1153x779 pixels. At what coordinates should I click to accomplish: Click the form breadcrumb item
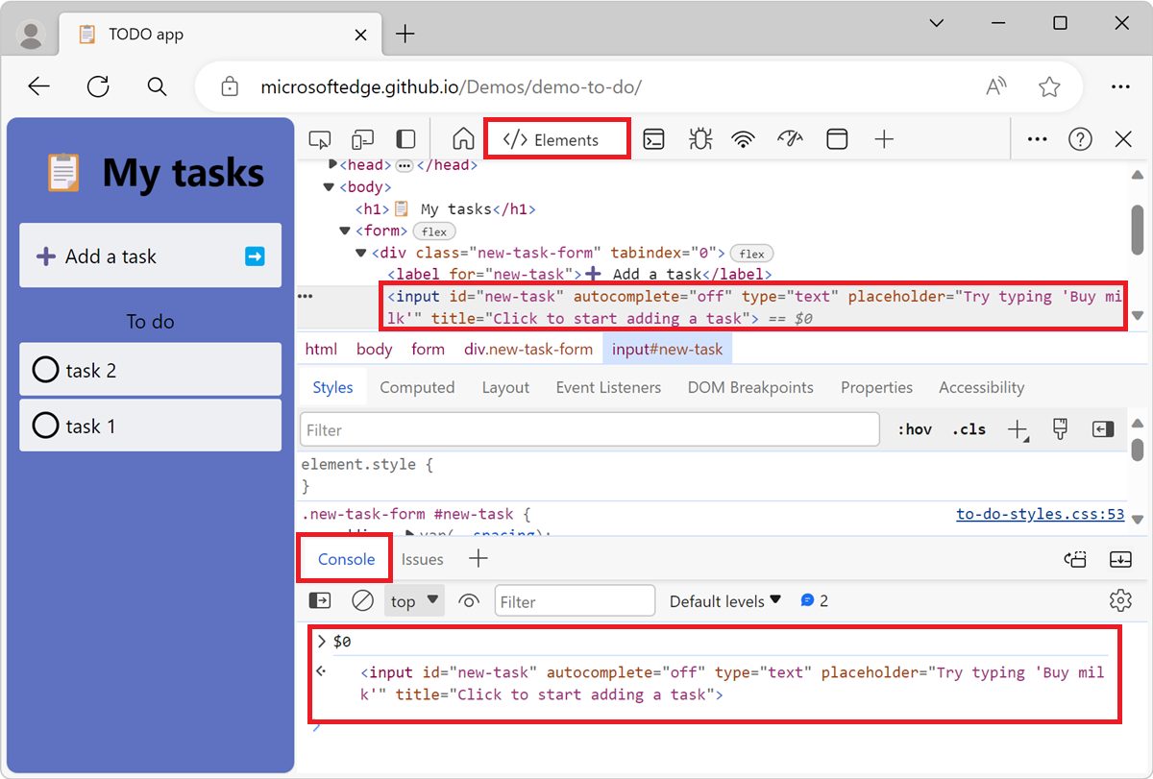pos(428,349)
